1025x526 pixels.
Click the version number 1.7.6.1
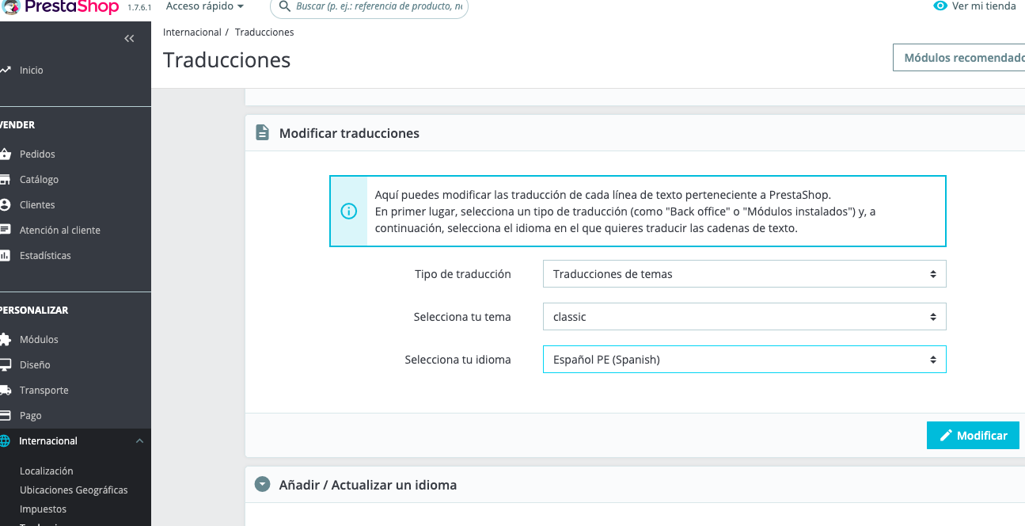pos(139,7)
